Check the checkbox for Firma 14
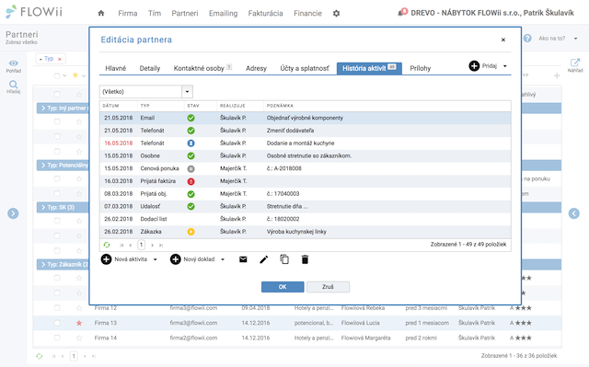 pyautogui.click(x=57, y=338)
